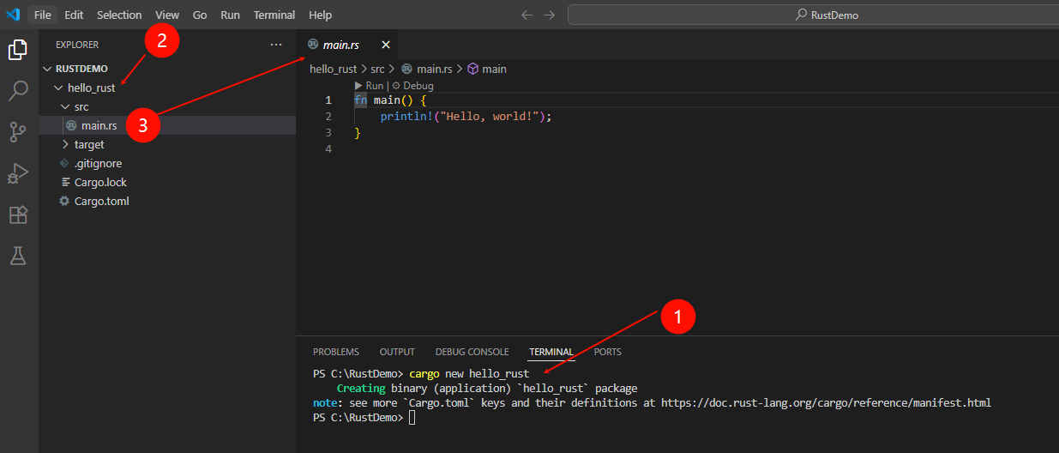Select the main.rs editor tab
The height and width of the screenshot is (453, 1059).
347,45
